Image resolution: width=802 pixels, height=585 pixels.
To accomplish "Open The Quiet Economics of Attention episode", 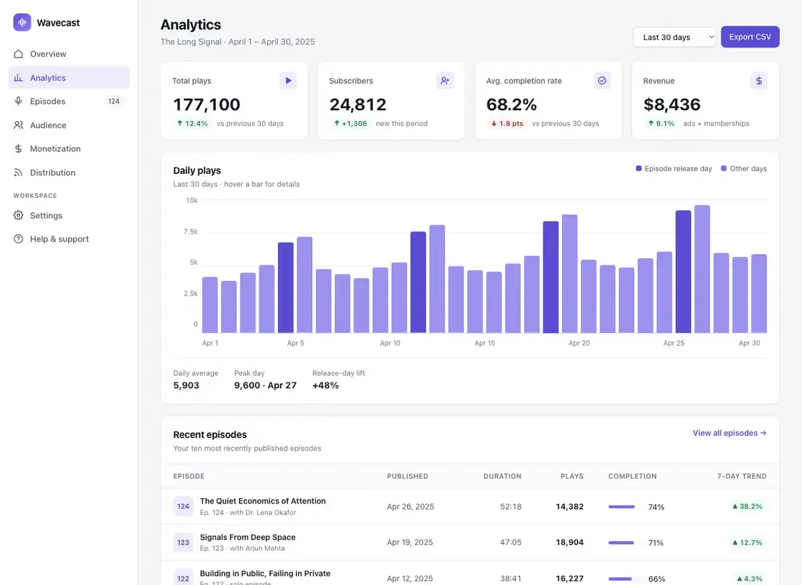I will click(x=263, y=501).
